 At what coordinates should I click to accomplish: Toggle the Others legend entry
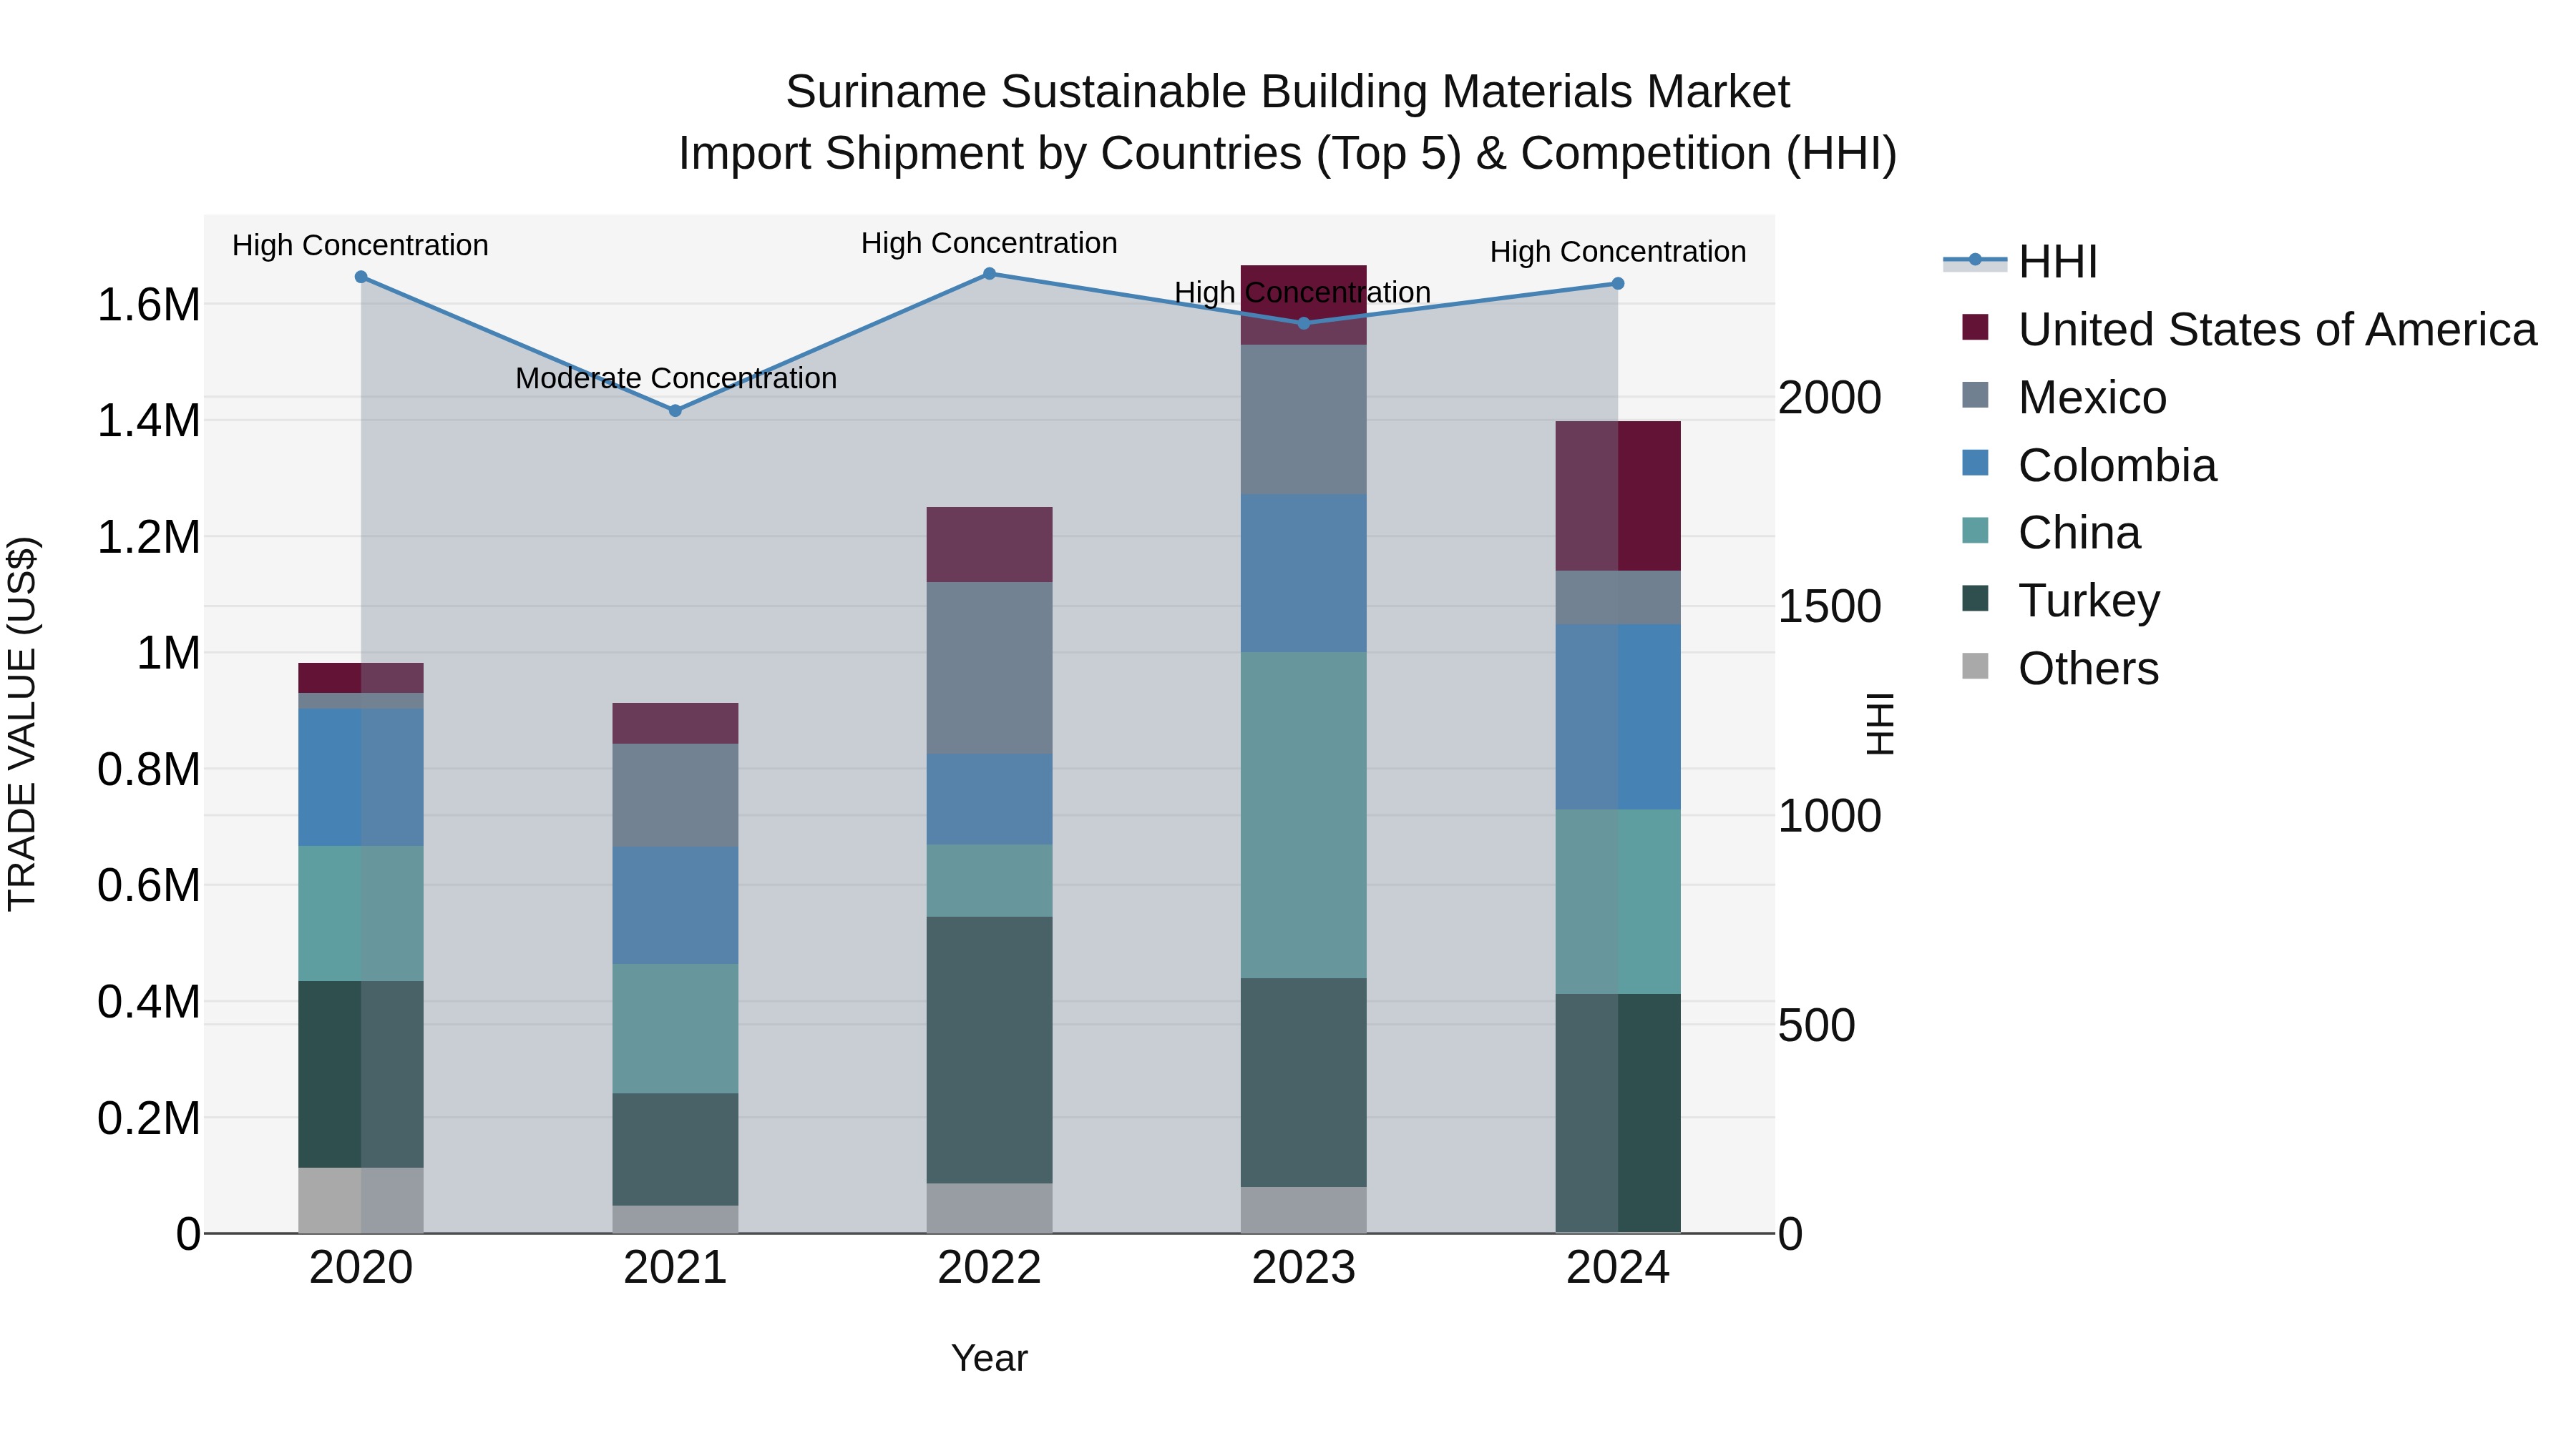click(2060, 669)
